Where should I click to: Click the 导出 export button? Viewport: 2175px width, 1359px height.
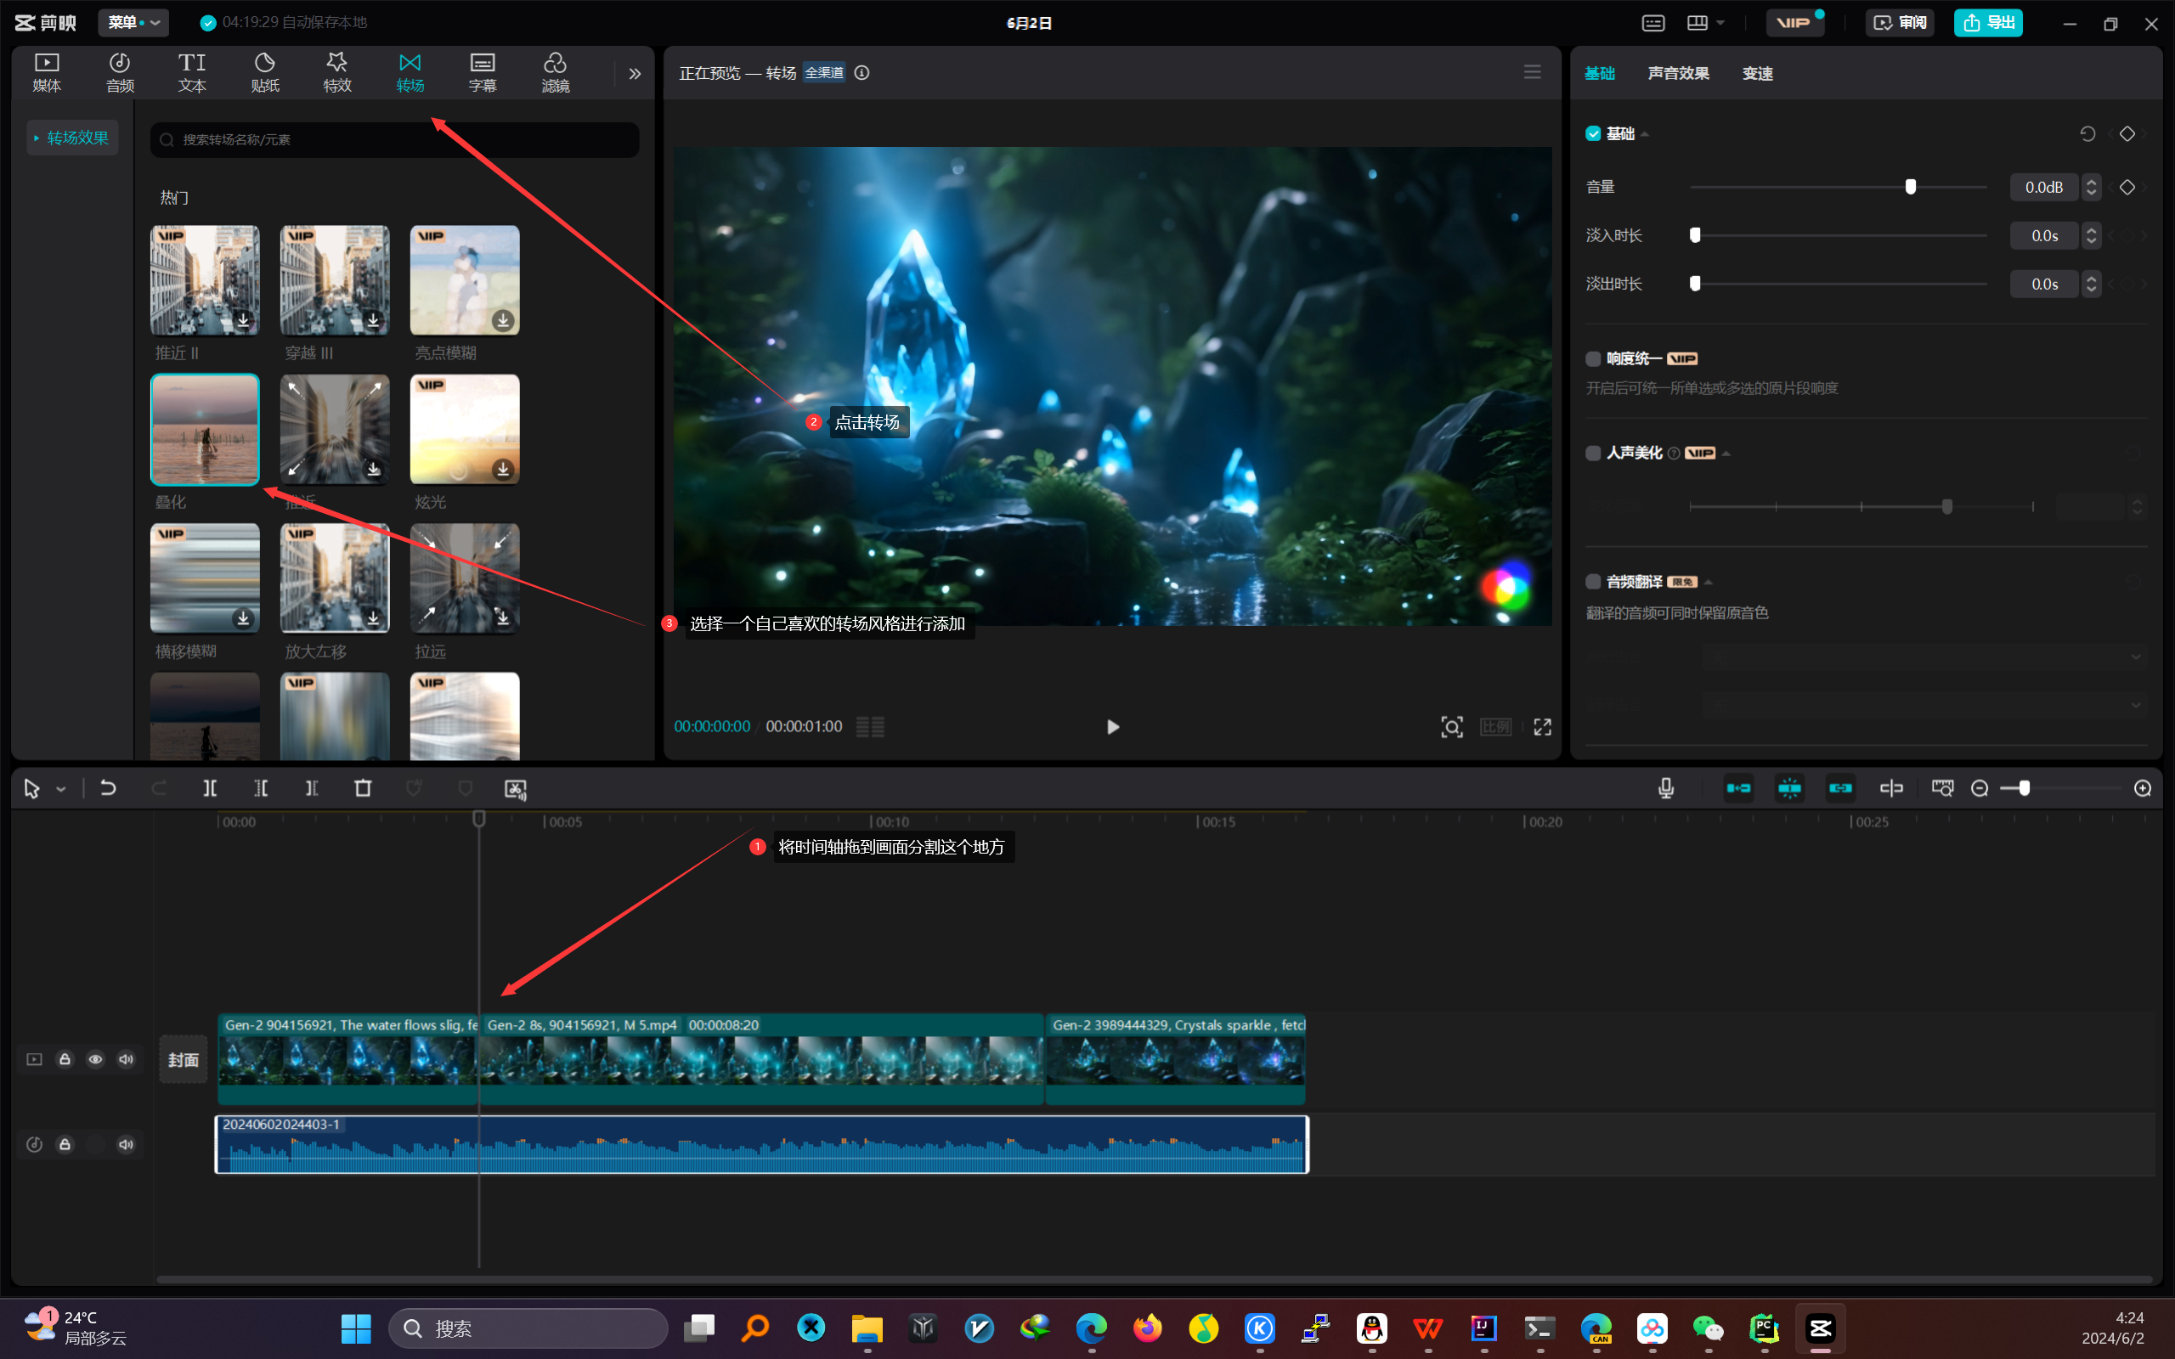tap(1988, 22)
